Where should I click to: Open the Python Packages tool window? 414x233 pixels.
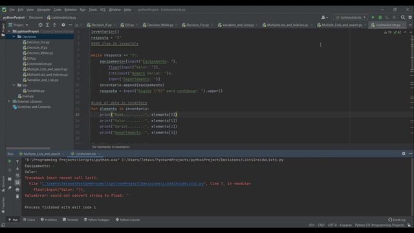96,220
